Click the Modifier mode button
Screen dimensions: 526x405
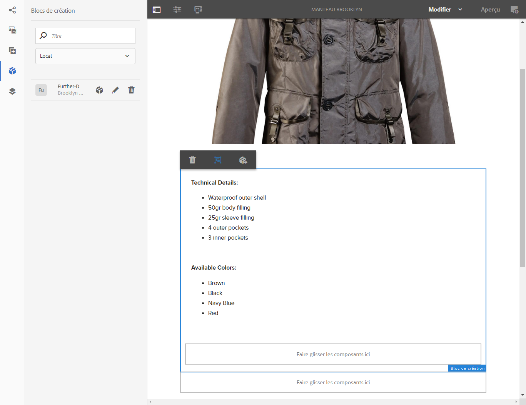[439, 10]
